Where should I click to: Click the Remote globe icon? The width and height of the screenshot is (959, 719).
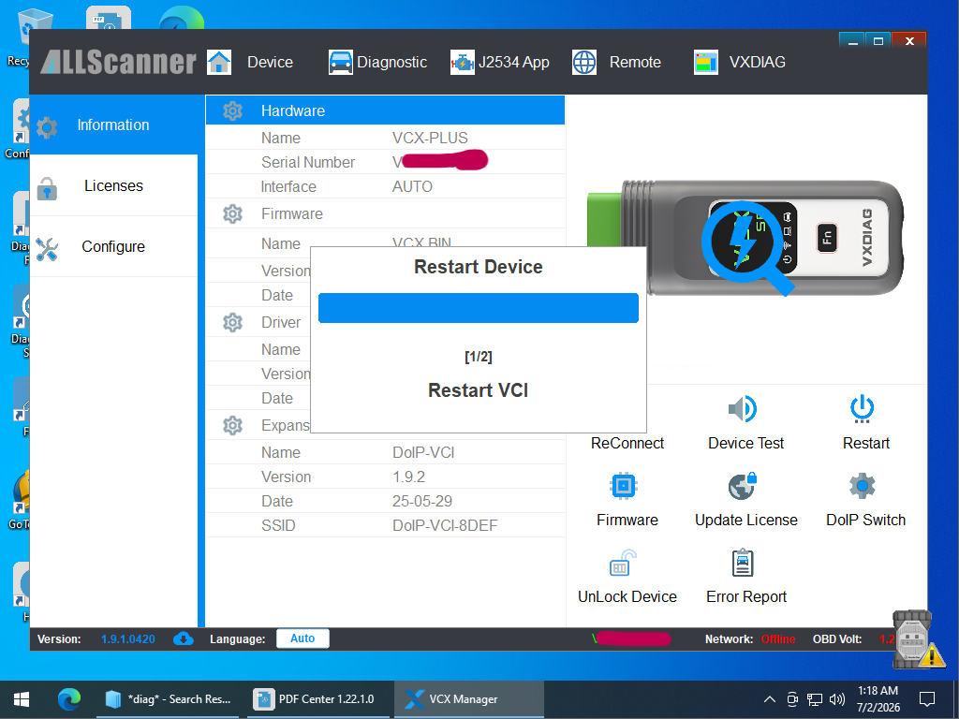tap(584, 63)
